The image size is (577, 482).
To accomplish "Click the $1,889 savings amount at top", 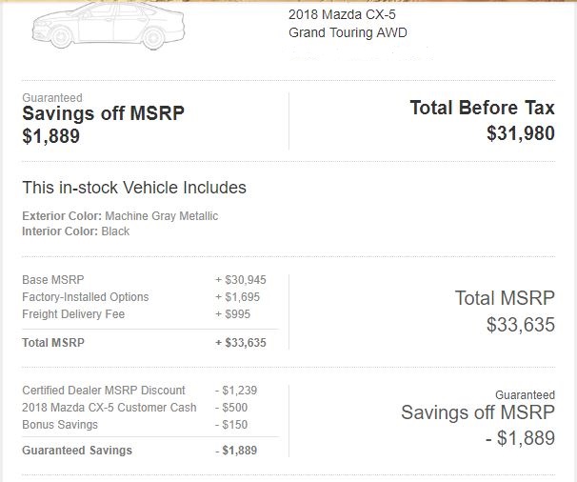I will tap(50, 136).
